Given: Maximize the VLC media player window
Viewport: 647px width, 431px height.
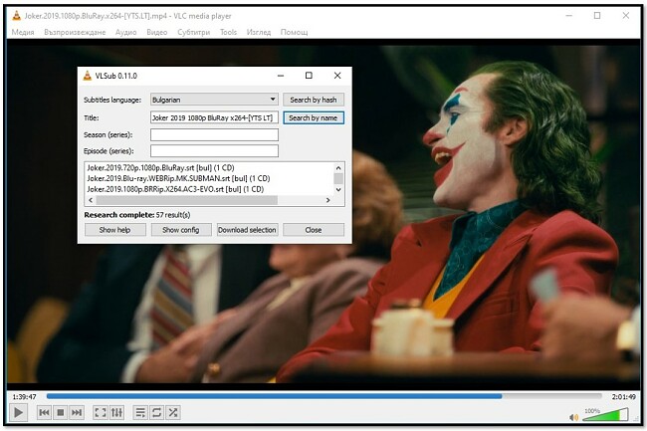Looking at the screenshot, I should [597, 16].
